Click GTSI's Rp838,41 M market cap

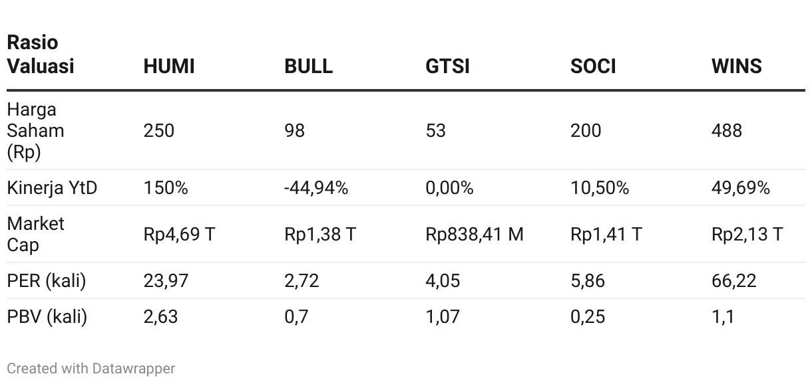(475, 234)
